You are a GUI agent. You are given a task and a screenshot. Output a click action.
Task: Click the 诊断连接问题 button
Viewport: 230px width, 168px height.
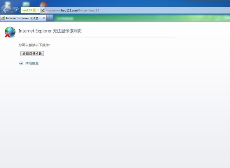click(32, 53)
